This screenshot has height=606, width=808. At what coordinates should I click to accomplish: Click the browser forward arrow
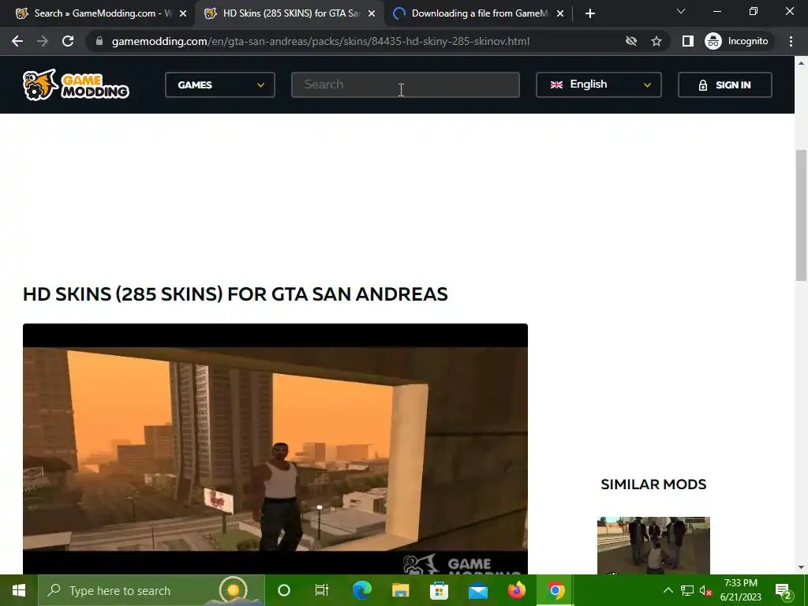pyautogui.click(x=43, y=41)
